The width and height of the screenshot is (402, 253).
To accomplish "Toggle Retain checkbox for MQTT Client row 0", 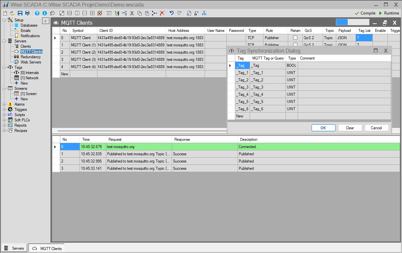I will pos(295,38).
